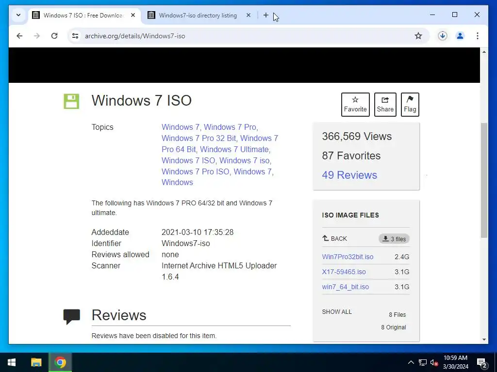Screen dimensions: 497x372
Task: Open the single 'Windows' topic link
Action: [177, 182]
